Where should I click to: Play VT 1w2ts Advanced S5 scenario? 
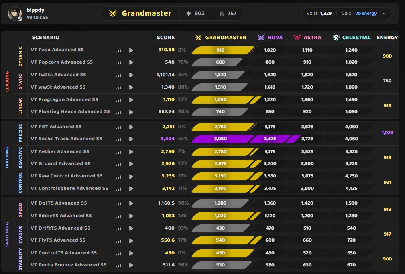tap(131, 75)
